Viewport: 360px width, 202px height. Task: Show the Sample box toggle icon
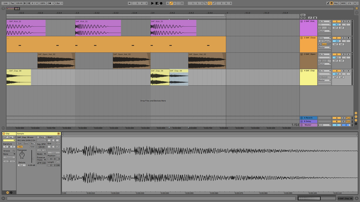8,193
